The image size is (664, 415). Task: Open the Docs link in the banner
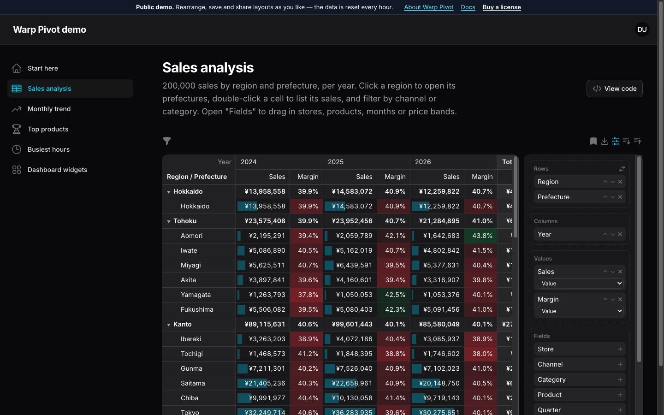click(x=468, y=7)
